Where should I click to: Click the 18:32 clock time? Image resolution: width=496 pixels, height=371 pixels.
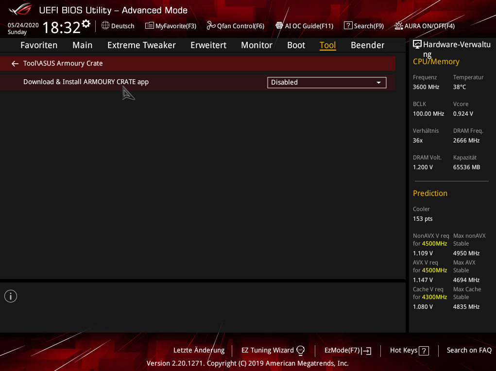pyautogui.click(x=61, y=28)
